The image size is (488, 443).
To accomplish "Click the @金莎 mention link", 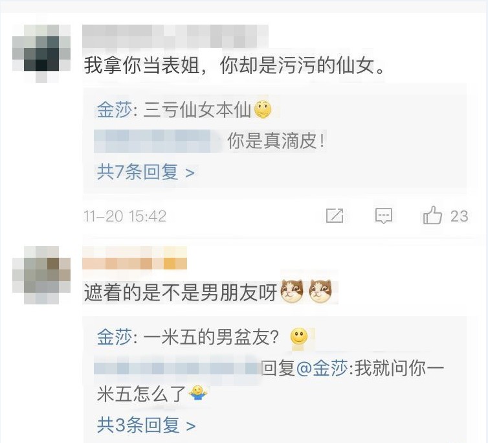I will [x=322, y=369].
